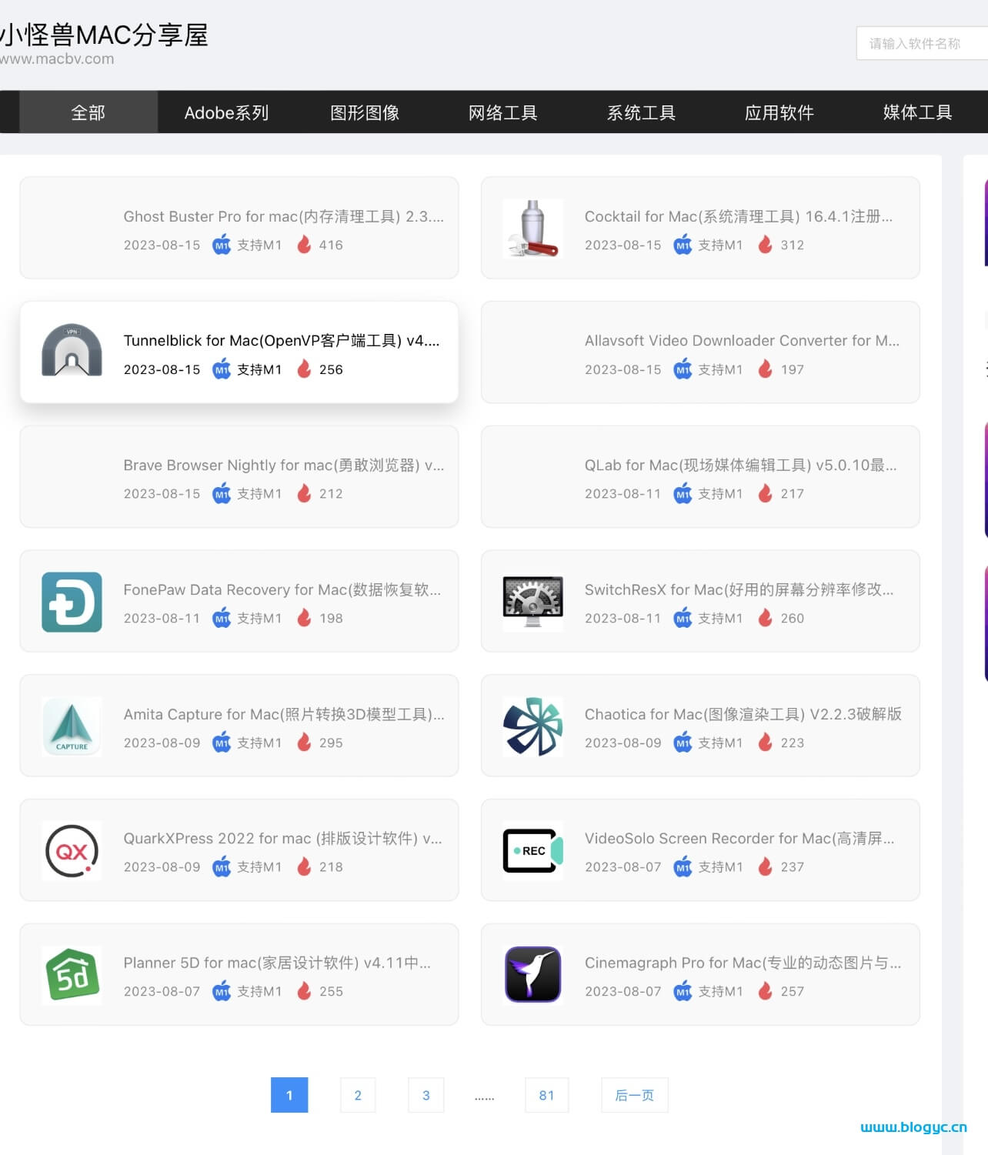Click the Tunnelblick app icon
The image size is (988, 1155).
[72, 352]
